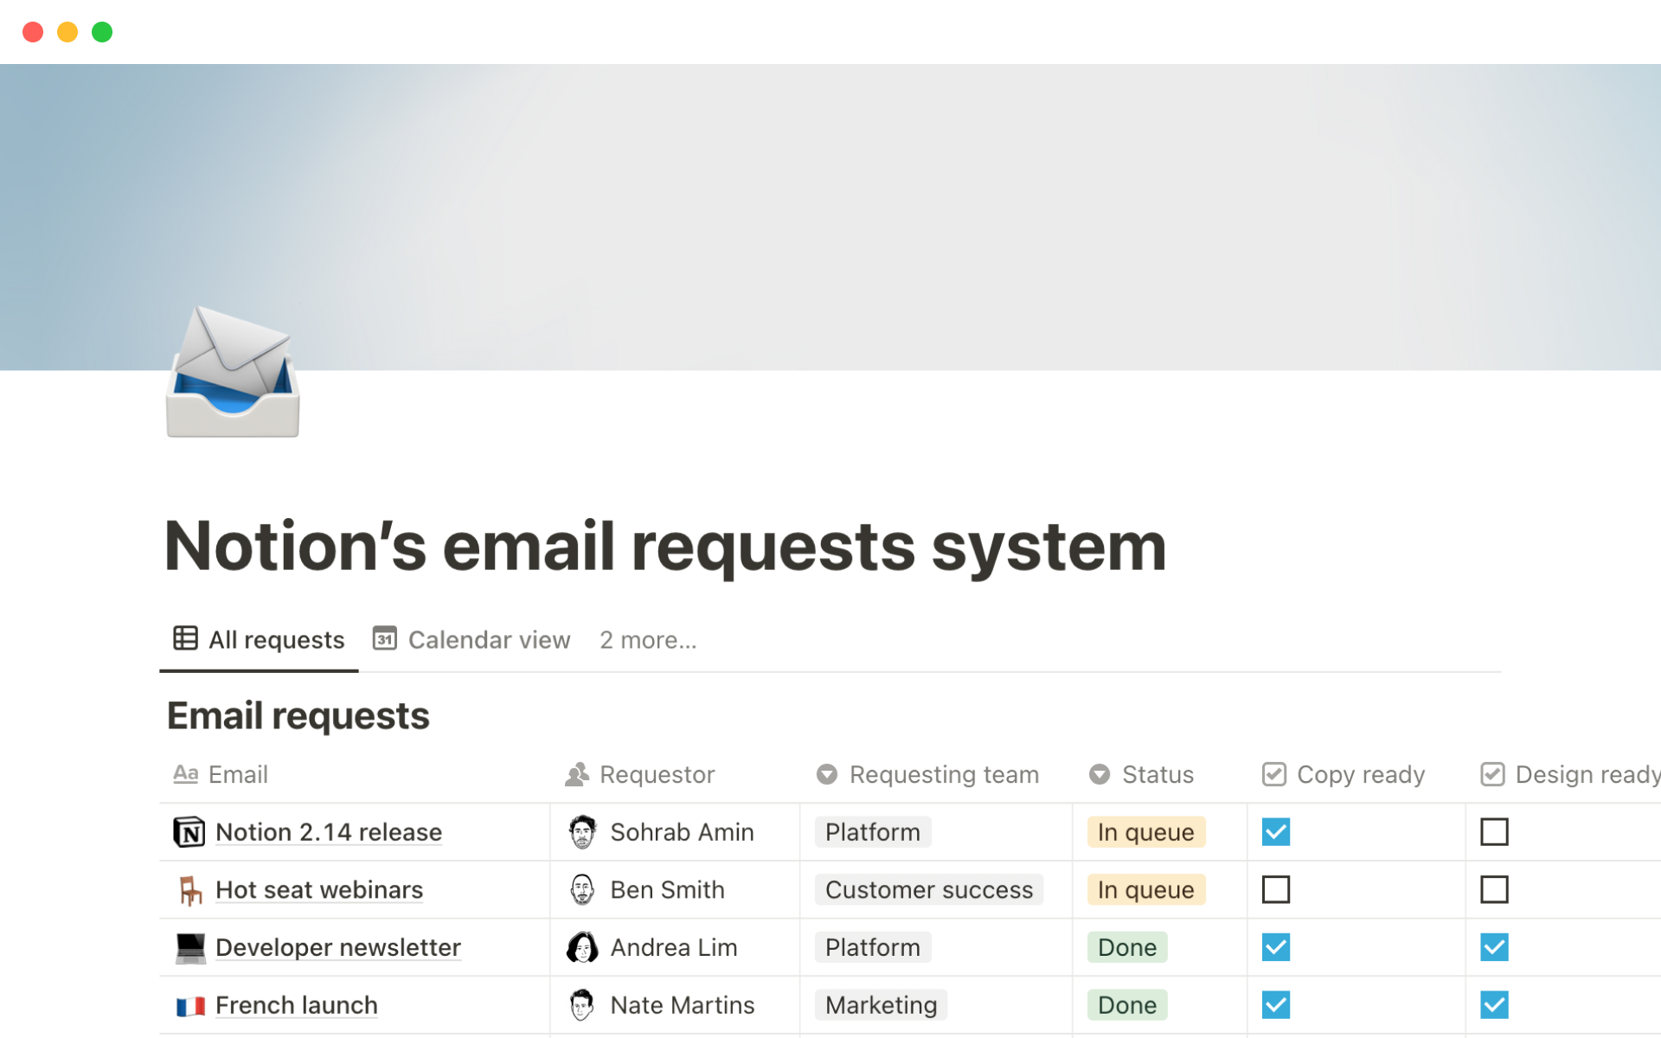
Task: Expand the '2 more...' views dropdown
Action: 648,640
